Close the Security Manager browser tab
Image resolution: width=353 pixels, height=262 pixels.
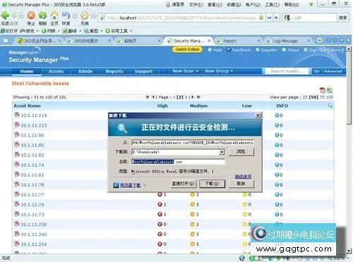click(209, 41)
